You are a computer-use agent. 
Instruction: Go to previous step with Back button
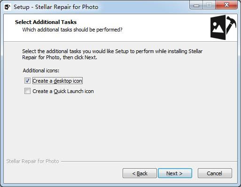[140, 173]
